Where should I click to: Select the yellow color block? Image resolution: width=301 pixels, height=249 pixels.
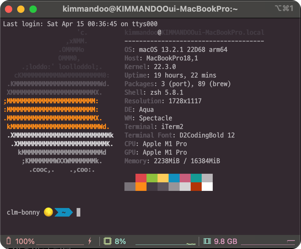tap(163, 178)
